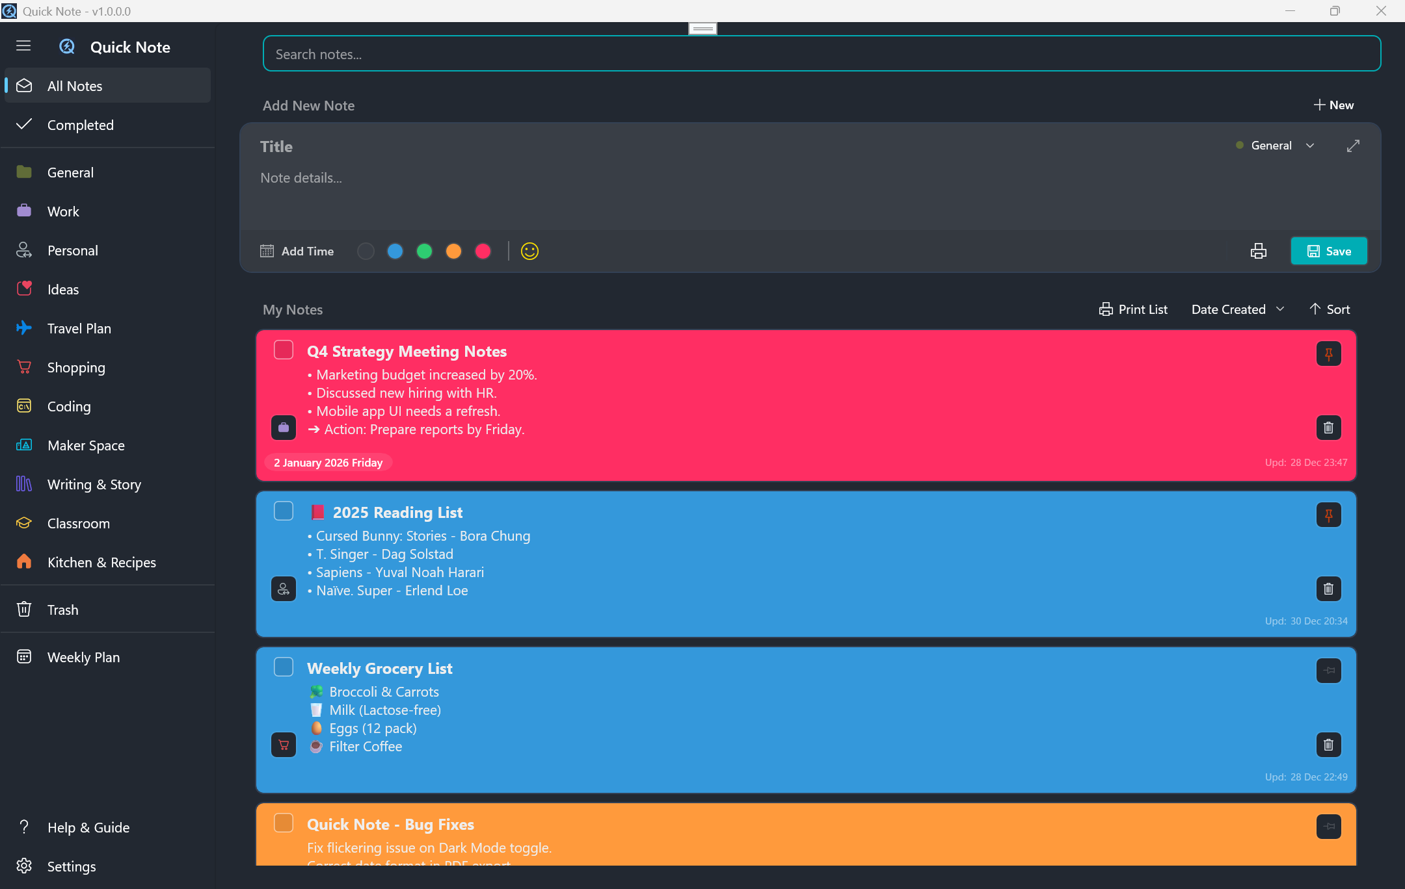
Task: Click the Add Time calendar icon
Action: point(267,251)
